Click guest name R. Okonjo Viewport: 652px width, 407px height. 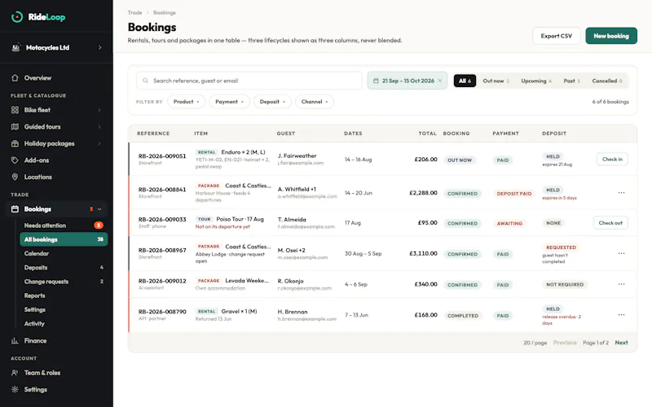coord(291,281)
